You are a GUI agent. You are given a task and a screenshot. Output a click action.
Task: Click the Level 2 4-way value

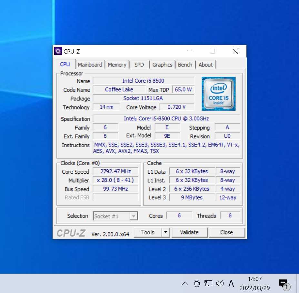coord(228,189)
